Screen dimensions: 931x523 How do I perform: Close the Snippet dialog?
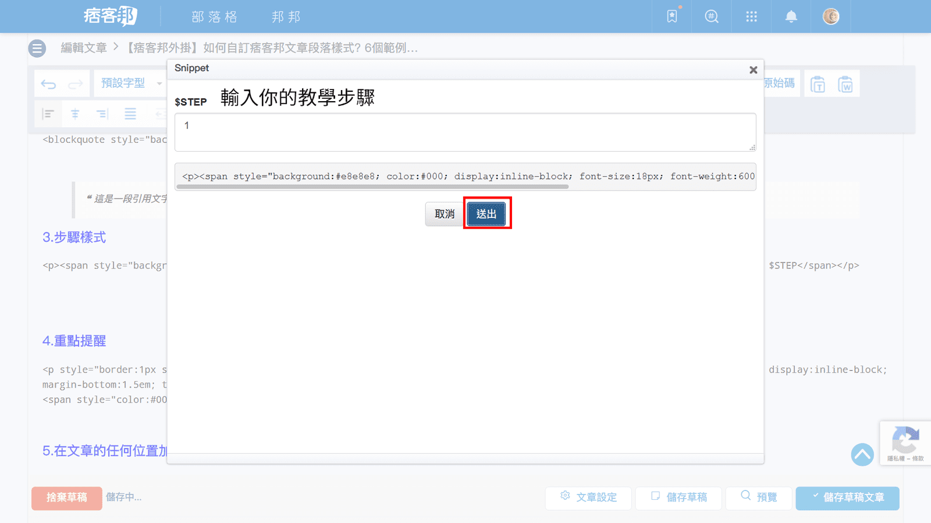pos(753,70)
